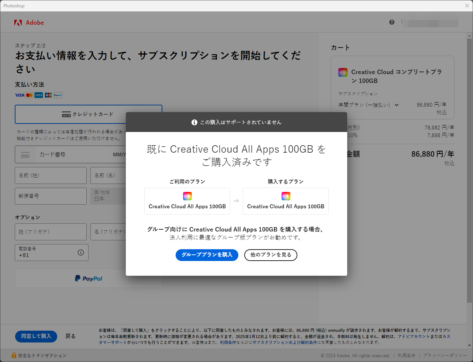Viewport: 473px width, 362px height.
Task: Click the カート heading
Action: (340, 48)
